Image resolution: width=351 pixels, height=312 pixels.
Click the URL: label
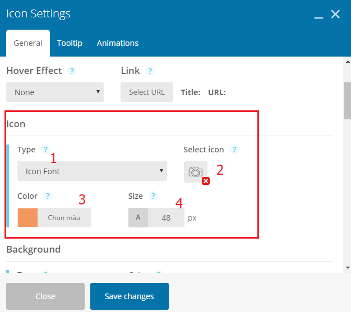(217, 92)
